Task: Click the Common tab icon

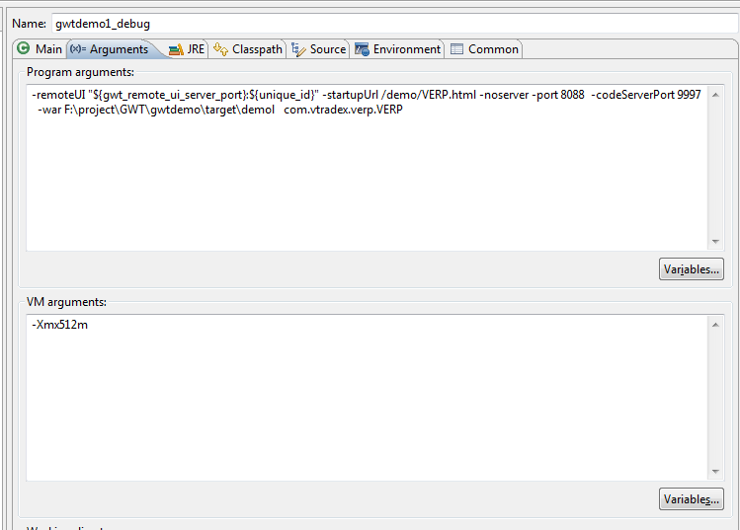Action: [x=456, y=49]
